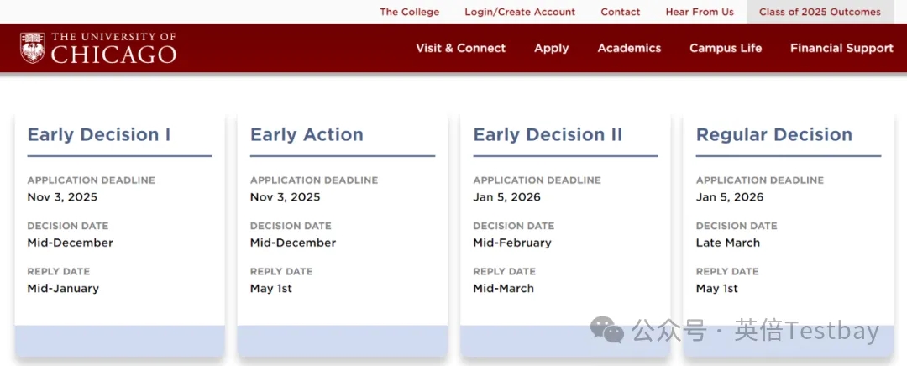Click the University of Chicago shield logo
The height and width of the screenshot is (366, 907).
33,48
